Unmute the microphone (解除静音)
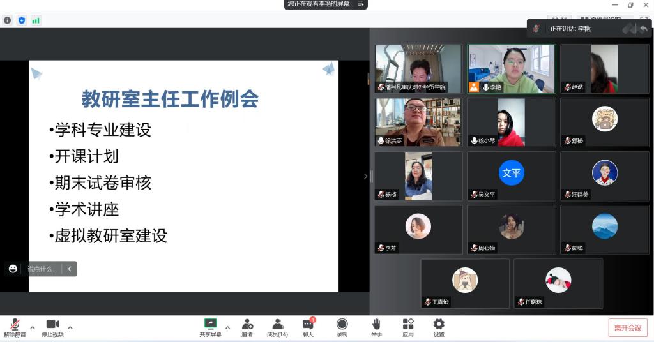 (x=15, y=325)
